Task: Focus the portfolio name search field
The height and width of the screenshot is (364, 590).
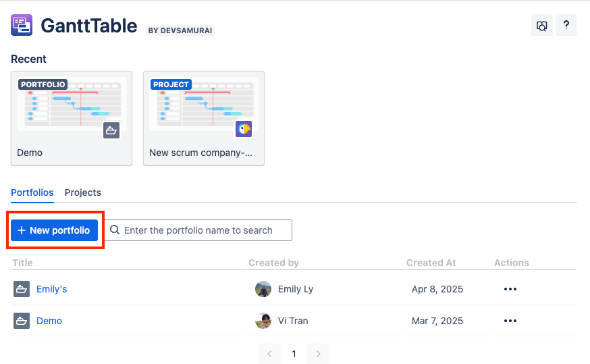Action: (x=198, y=230)
